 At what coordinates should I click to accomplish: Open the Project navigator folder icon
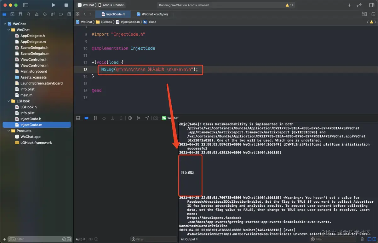(x=4, y=14)
